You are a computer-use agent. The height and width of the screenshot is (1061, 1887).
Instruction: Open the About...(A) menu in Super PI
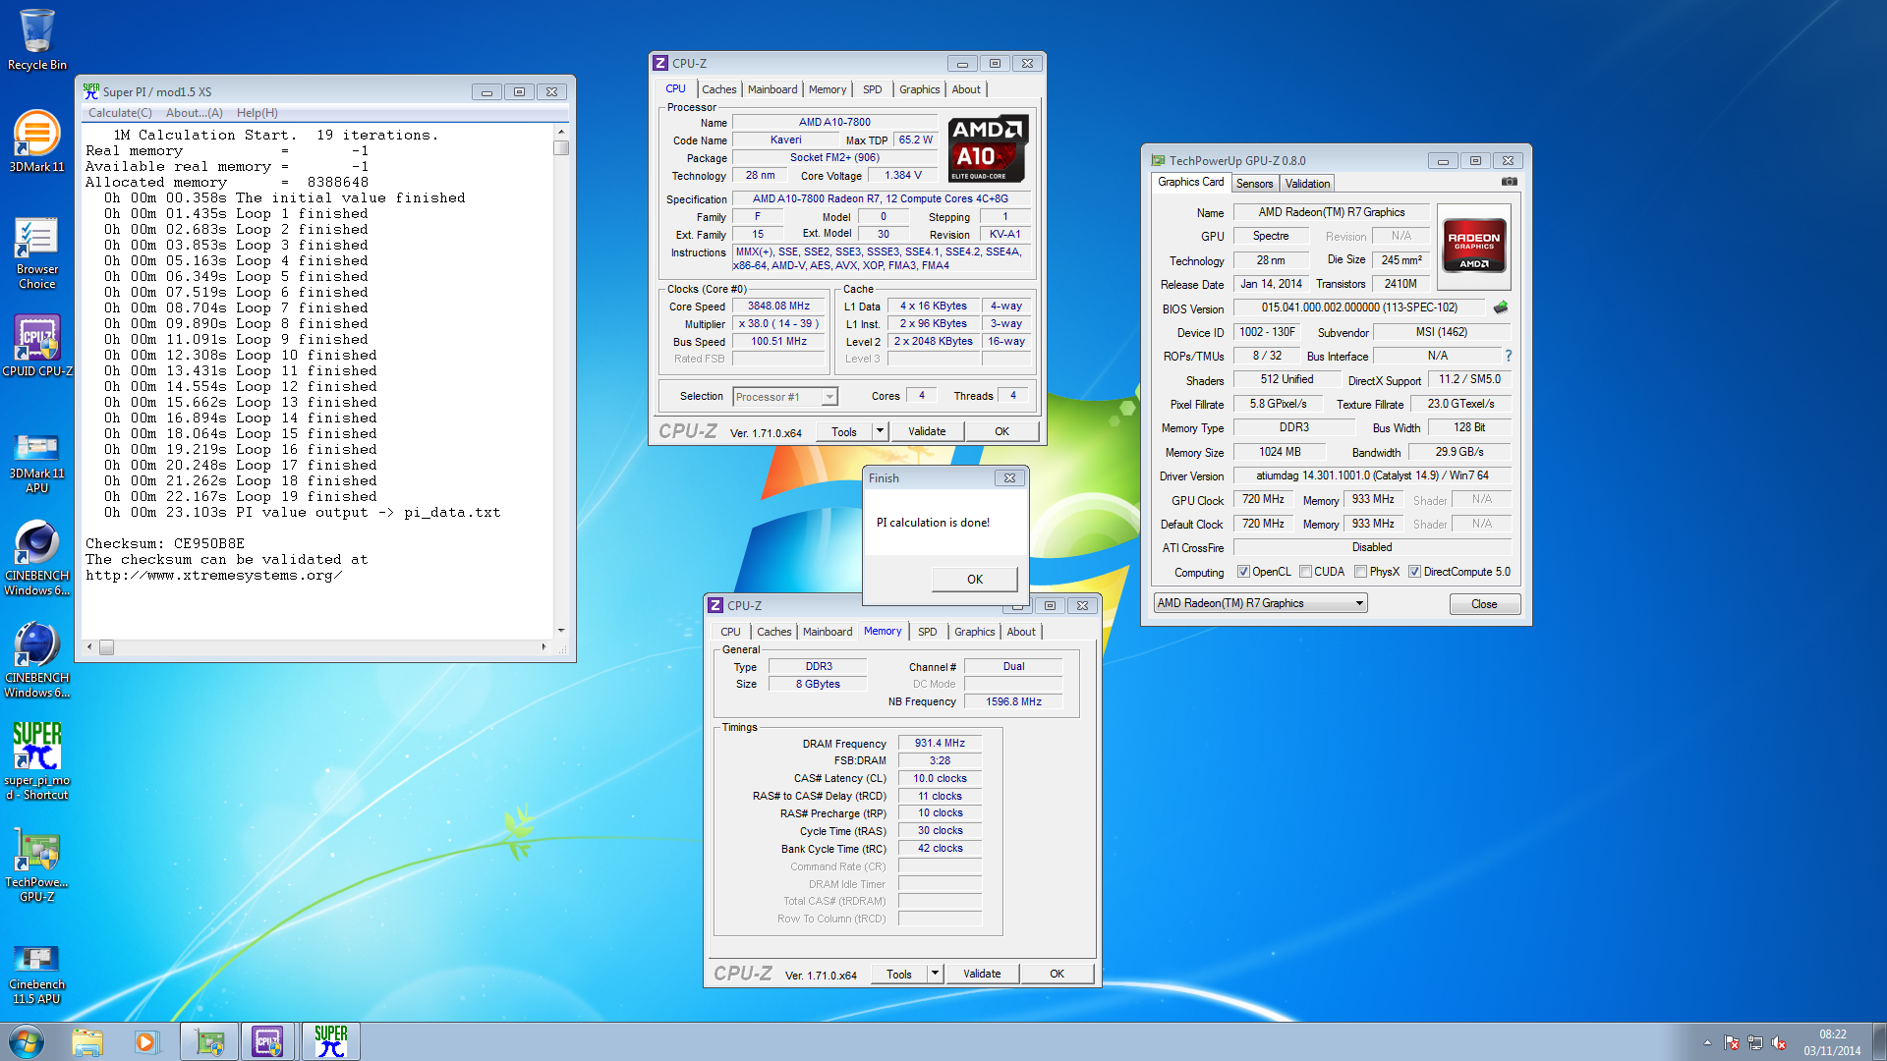point(194,113)
